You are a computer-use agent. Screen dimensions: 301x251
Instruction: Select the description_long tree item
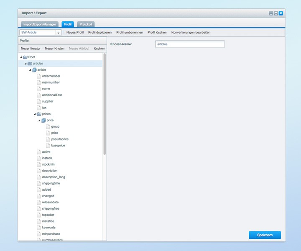(x=54, y=177)
